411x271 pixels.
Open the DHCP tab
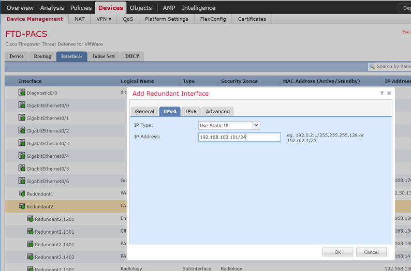coord(132,56)
